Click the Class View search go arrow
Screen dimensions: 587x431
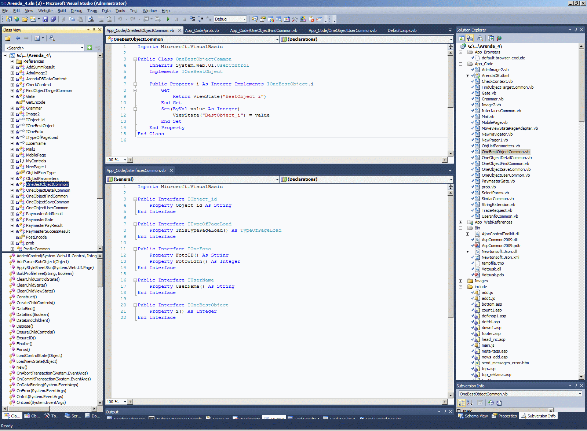(x=90, y=48)
